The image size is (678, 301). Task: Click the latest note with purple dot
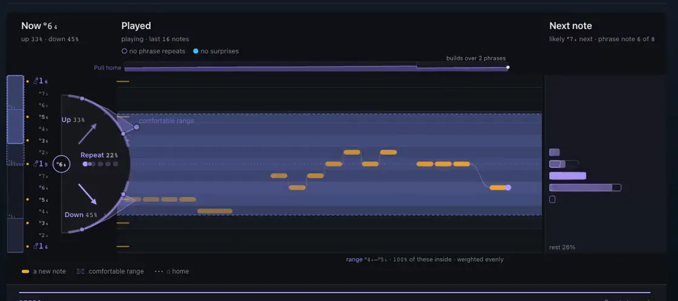[500, 187]
